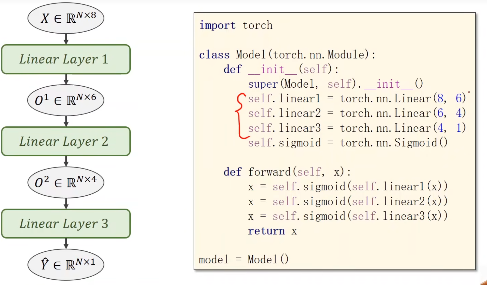Click the self.linear1 definition line

(x=357, y=98)
